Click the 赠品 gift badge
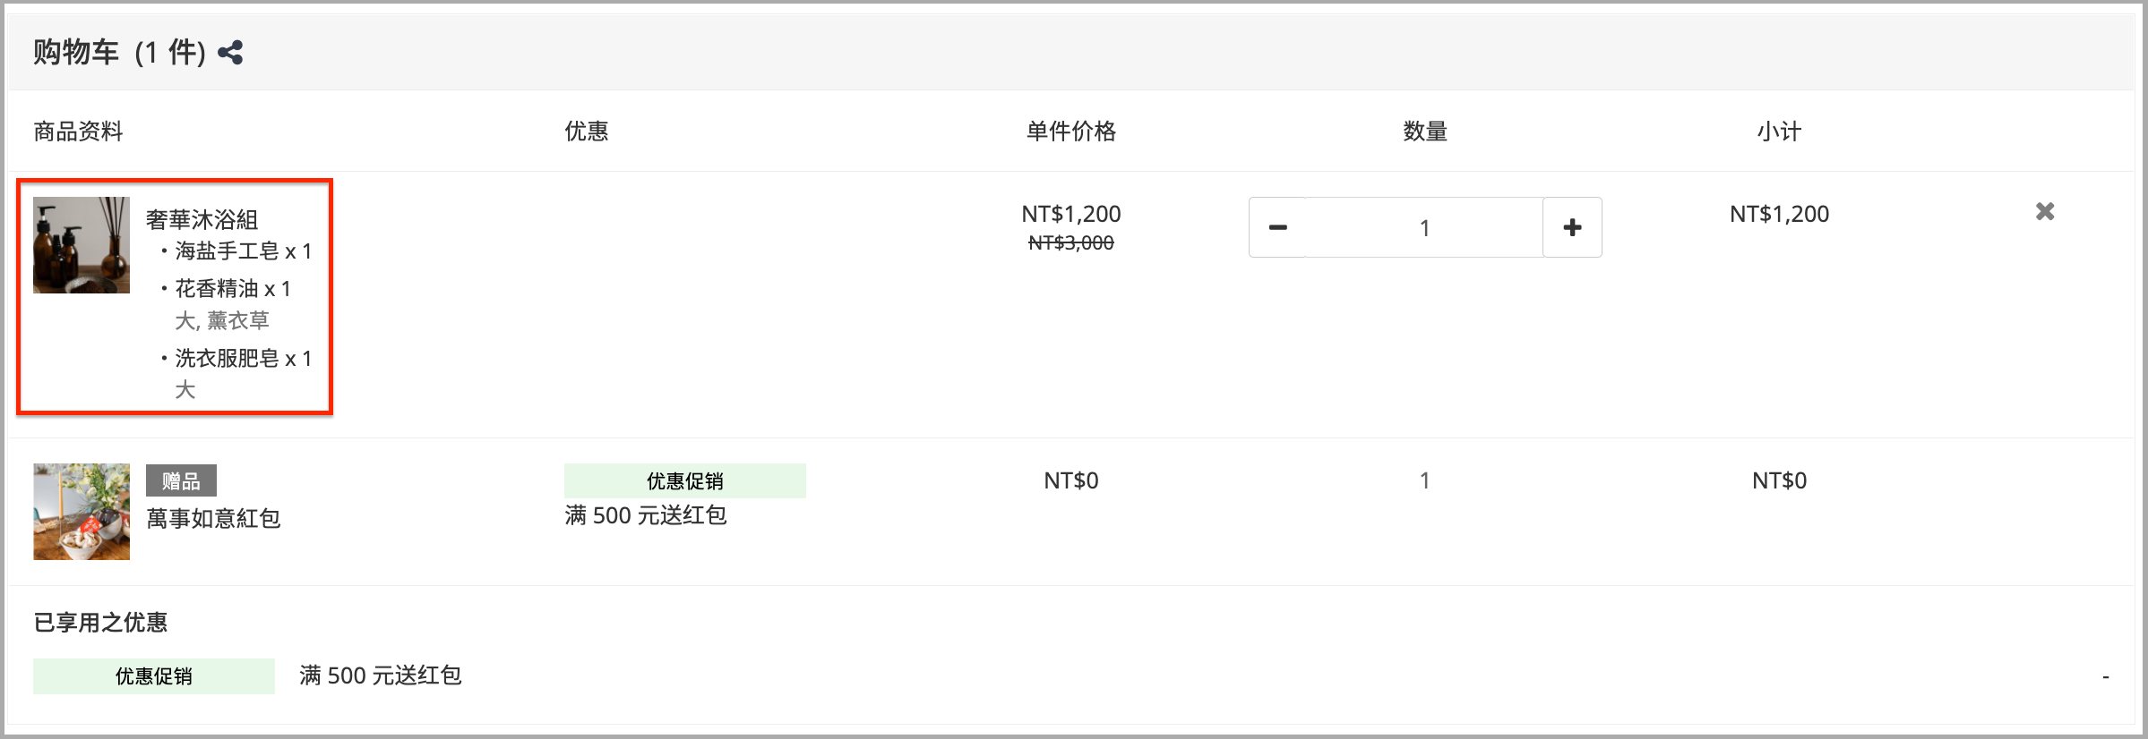This screenshot has height=739, width=2148. [181, 481]
